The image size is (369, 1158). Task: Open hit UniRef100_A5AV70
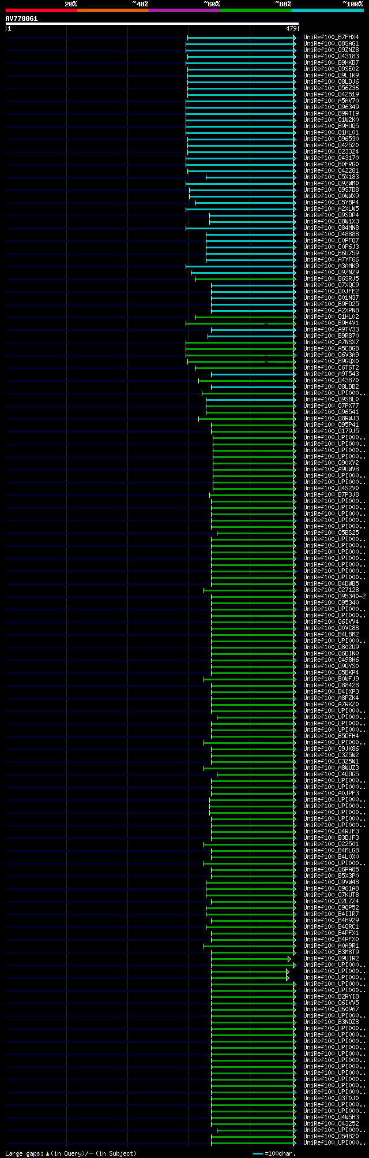click(331, 100)
